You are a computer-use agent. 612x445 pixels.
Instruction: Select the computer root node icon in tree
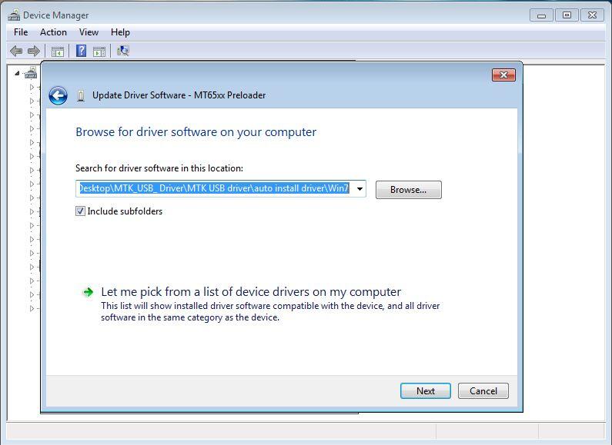click(x=31, y=73)
